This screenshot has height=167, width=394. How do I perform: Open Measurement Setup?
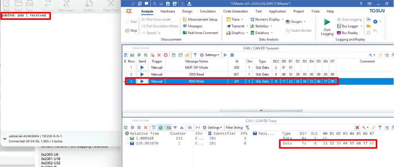click(200, 19)
